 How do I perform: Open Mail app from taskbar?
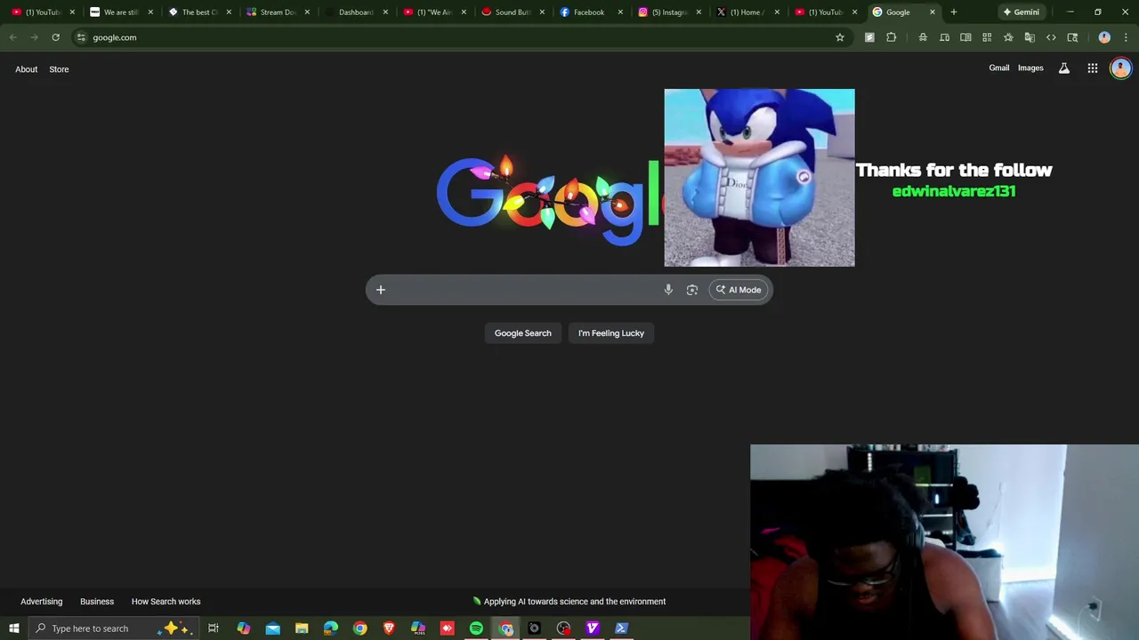[272, 628]
